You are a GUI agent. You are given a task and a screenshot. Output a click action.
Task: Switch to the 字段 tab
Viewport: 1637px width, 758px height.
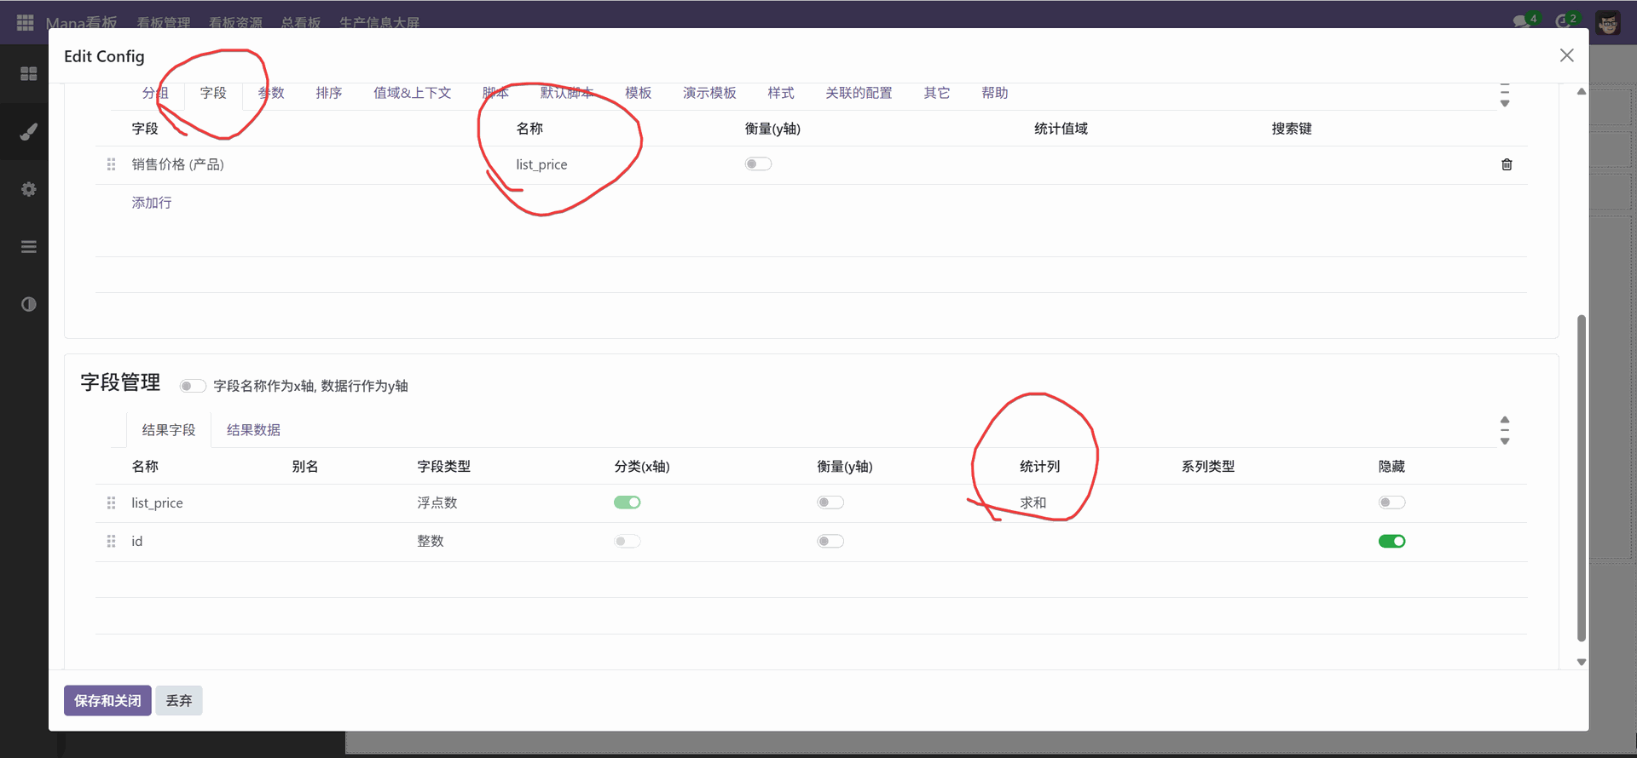[213, 93]
